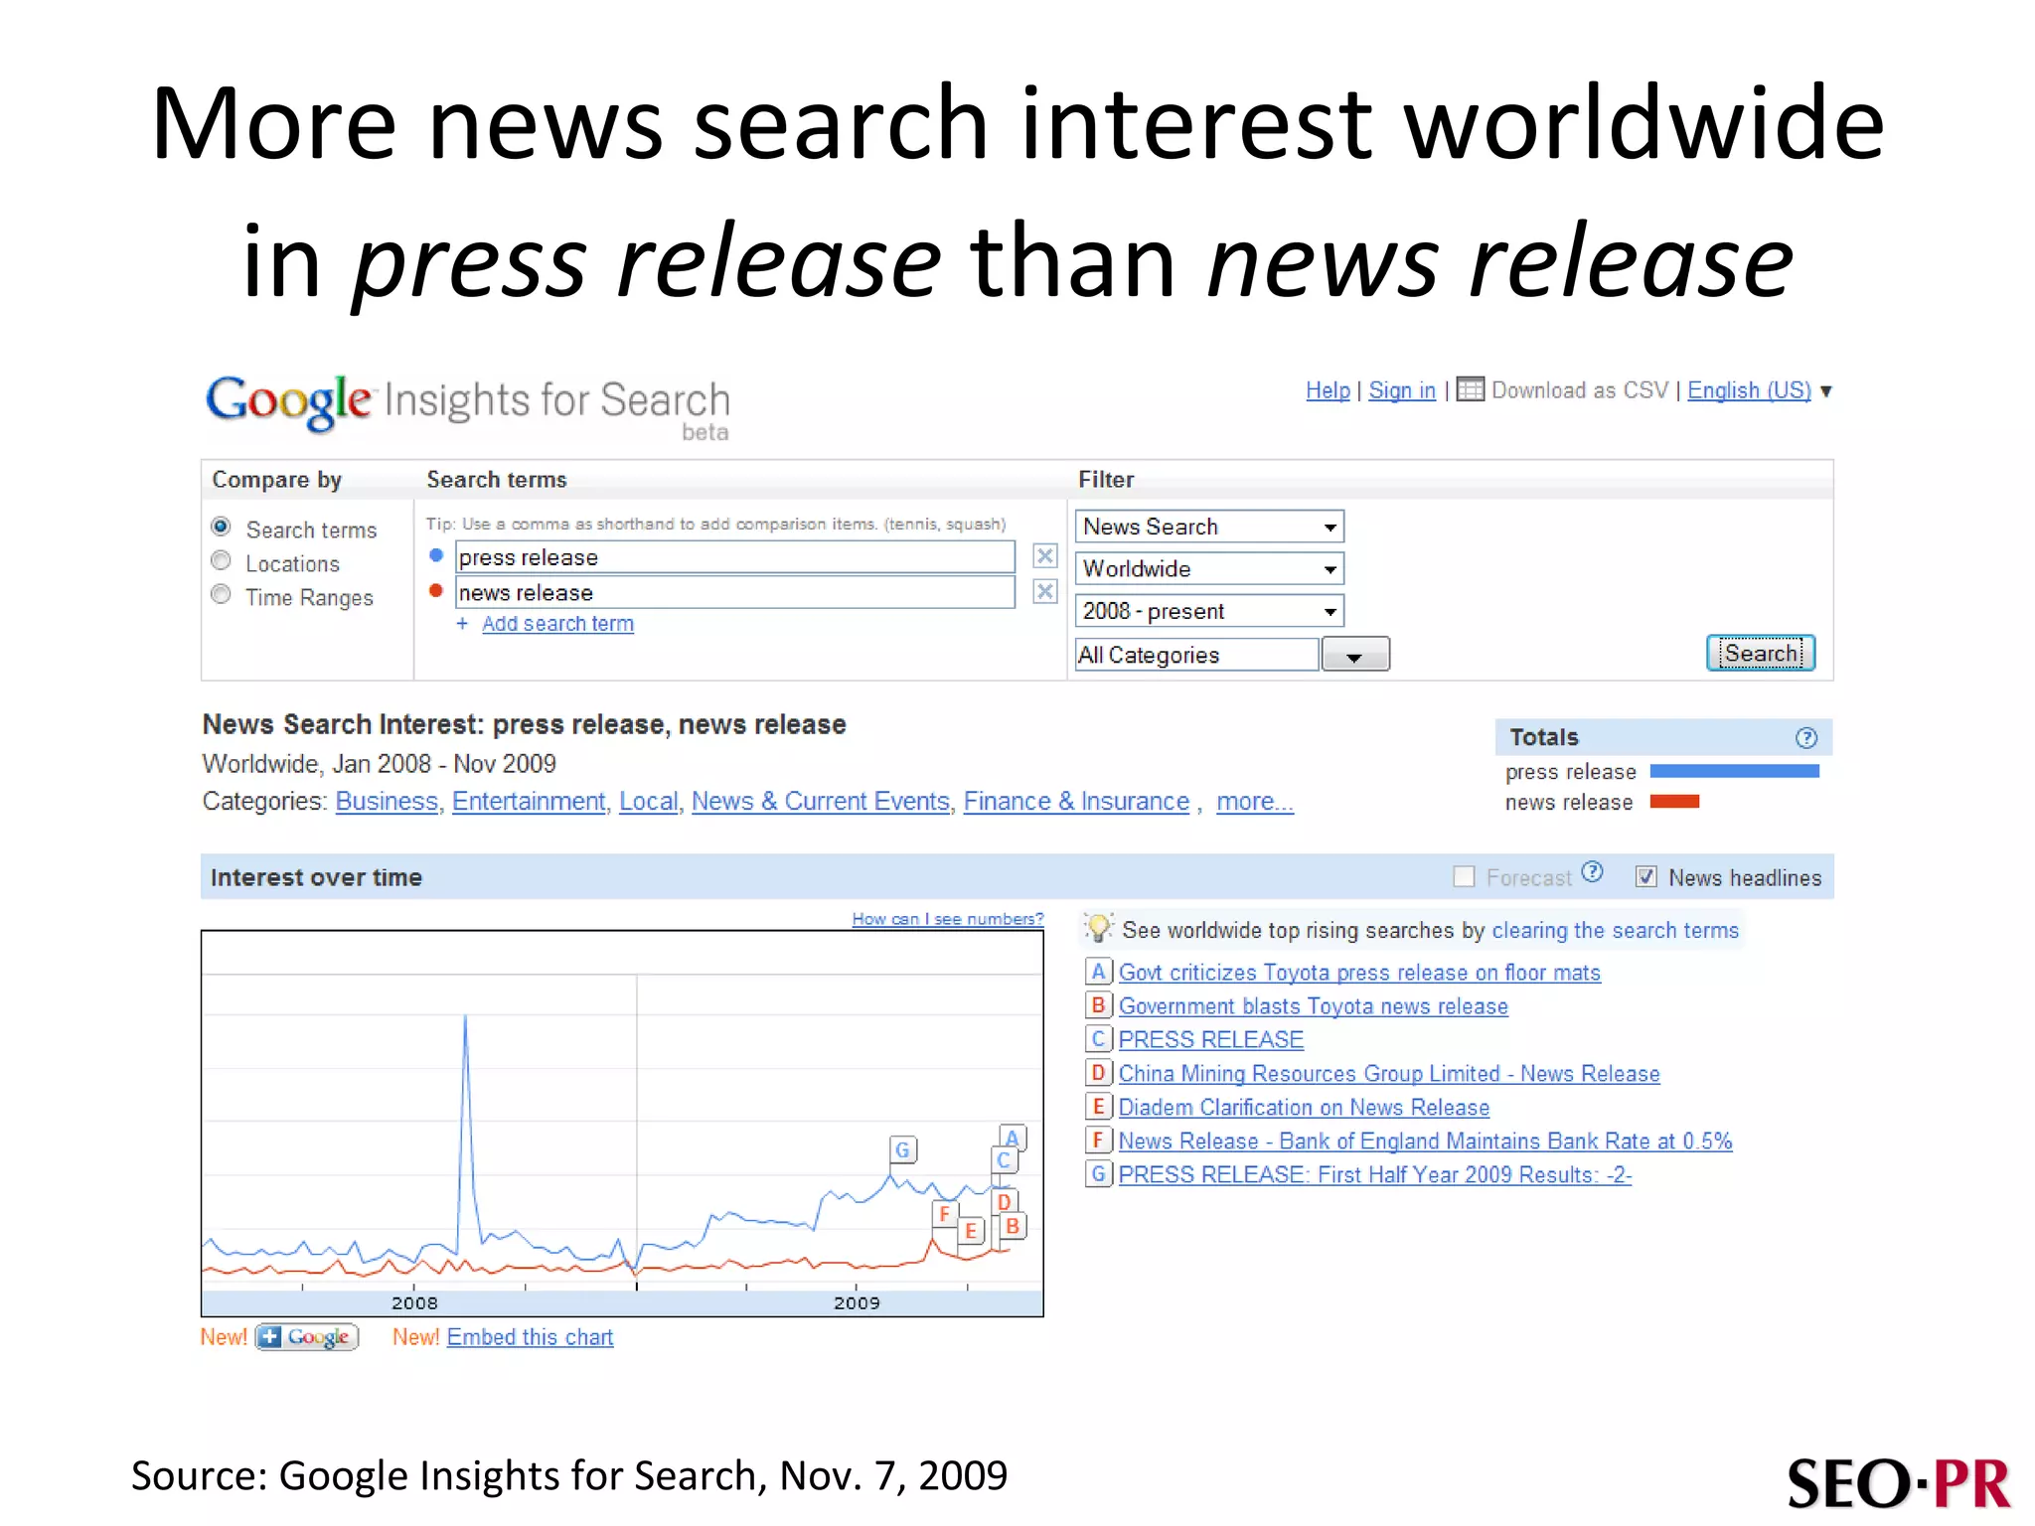Open the News Search filter dropdown
The height and width of the screenshot is (1526, 2035).
[x=1209, y=527]
